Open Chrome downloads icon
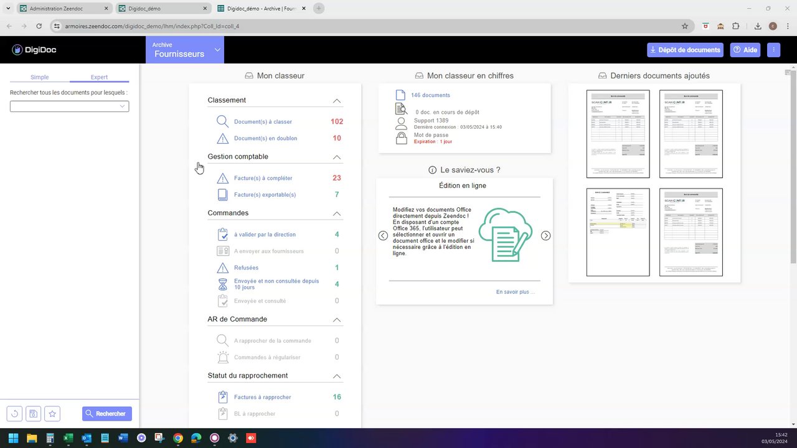797x448 pixels. point(758,26)
